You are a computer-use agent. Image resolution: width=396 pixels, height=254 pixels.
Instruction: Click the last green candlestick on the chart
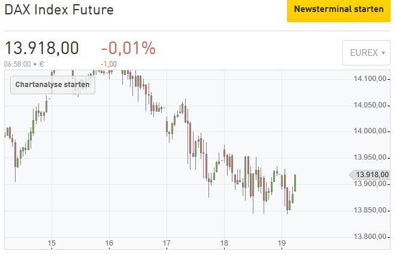pyautogui.click(x=295, y=182)
